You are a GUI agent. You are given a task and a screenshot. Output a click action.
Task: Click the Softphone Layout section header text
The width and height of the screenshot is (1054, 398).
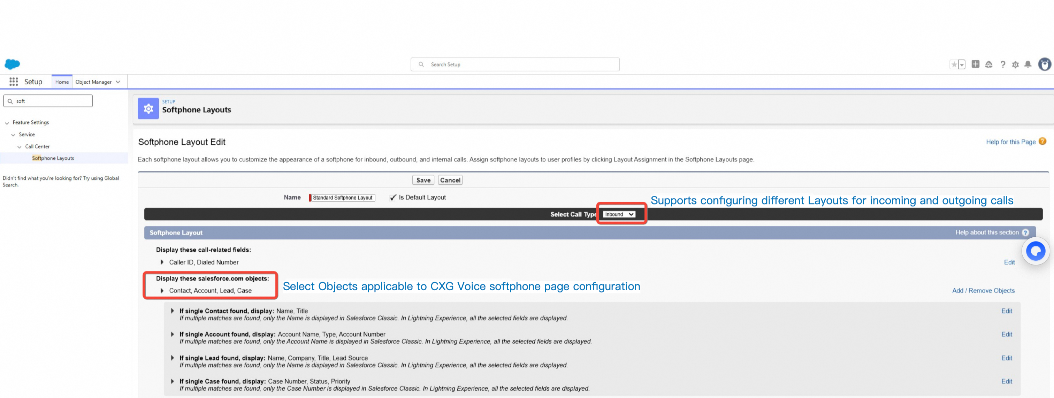tap(176, 232)
